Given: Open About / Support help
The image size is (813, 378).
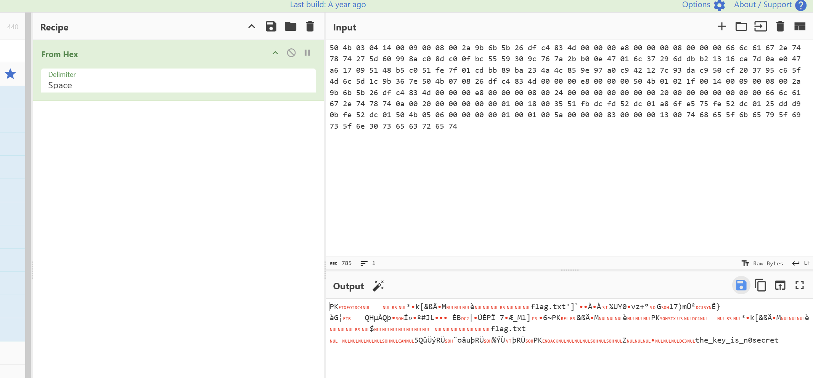Looking at the screenshot, I should 770,5.
